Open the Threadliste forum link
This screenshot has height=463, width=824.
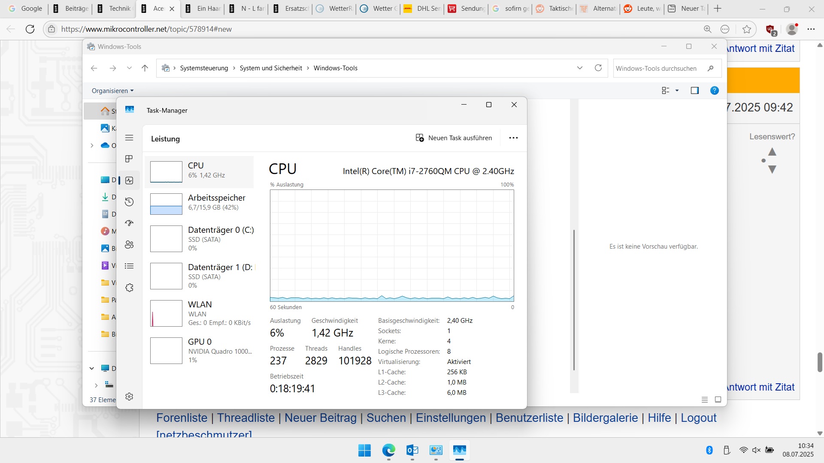coord(245,418)
